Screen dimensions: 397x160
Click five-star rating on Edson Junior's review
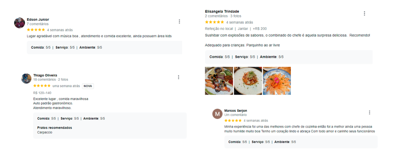click(36, 29)
